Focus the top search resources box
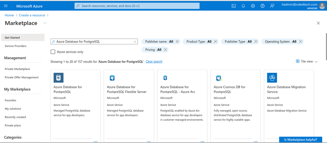Screen dimensions: 327x143 [x=137, y=6]
